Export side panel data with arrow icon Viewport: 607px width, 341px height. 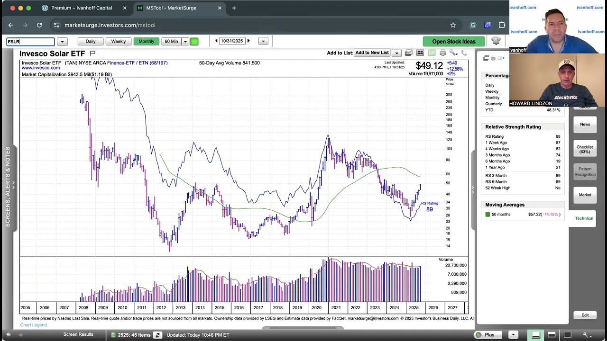tap(501, 58)
